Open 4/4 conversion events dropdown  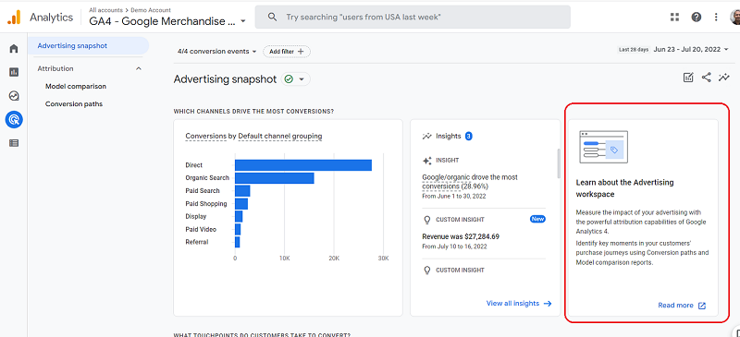(x=216, y=52)
